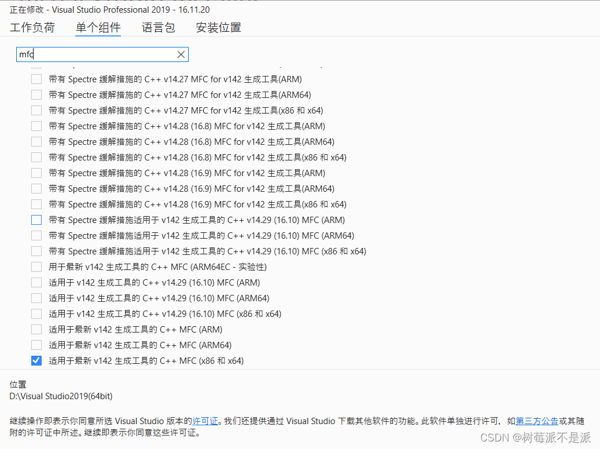Check 适用于最新 v142 C++ MFC (ARM)

point(36,330)
